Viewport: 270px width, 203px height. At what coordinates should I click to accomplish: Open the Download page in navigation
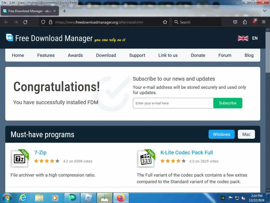tap(106, 55)
